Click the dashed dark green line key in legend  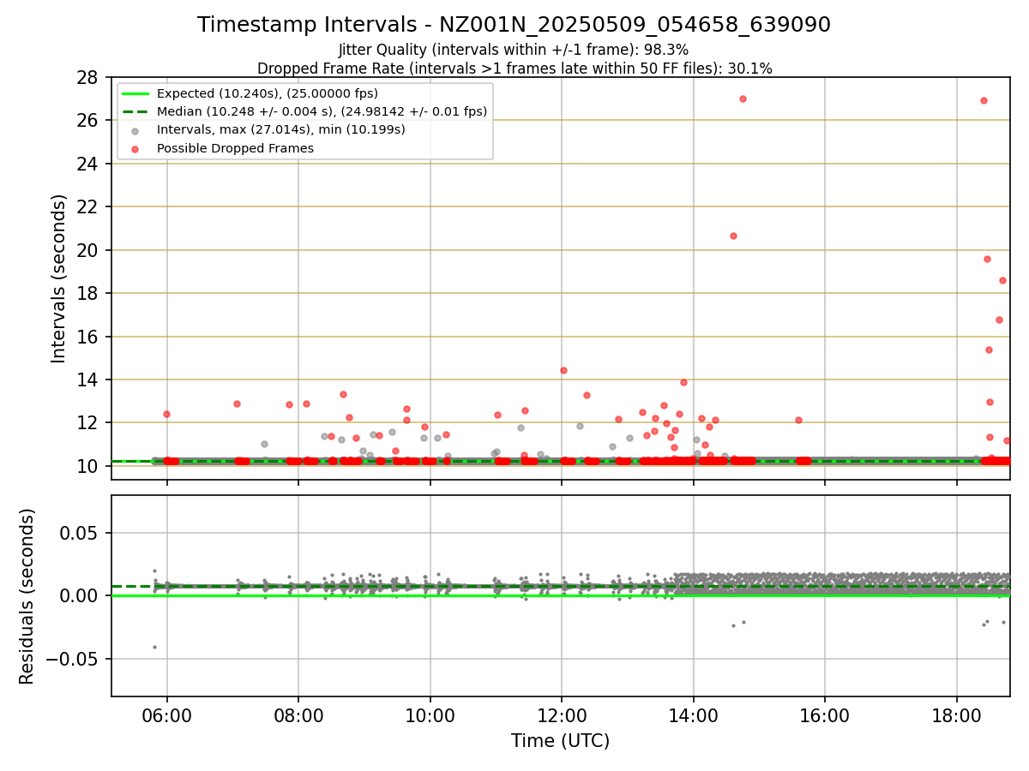click(x=136, y=111)
